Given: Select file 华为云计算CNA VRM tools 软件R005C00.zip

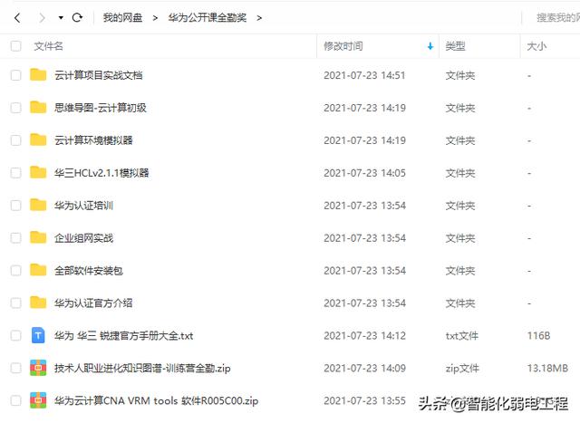Looking at the screenshot, I should (x=157, y=401).
